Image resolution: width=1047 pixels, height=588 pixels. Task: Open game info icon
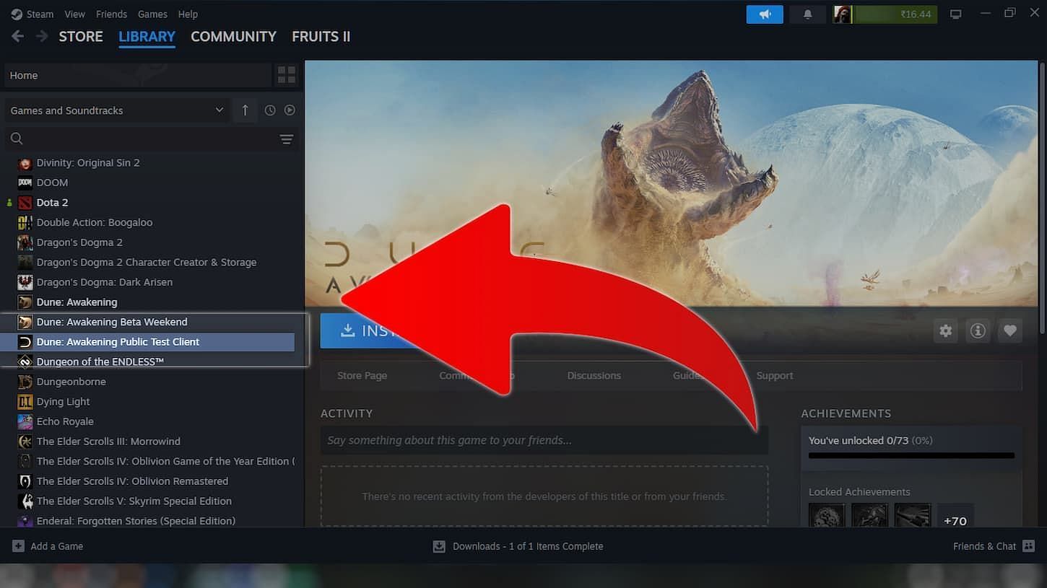click(x=978, y=331)
